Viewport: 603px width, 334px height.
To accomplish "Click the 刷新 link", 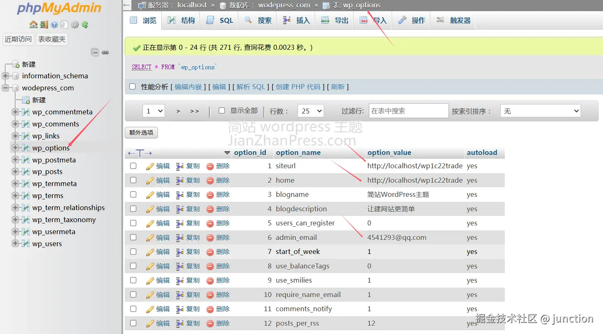I will [x=338, y=87].
